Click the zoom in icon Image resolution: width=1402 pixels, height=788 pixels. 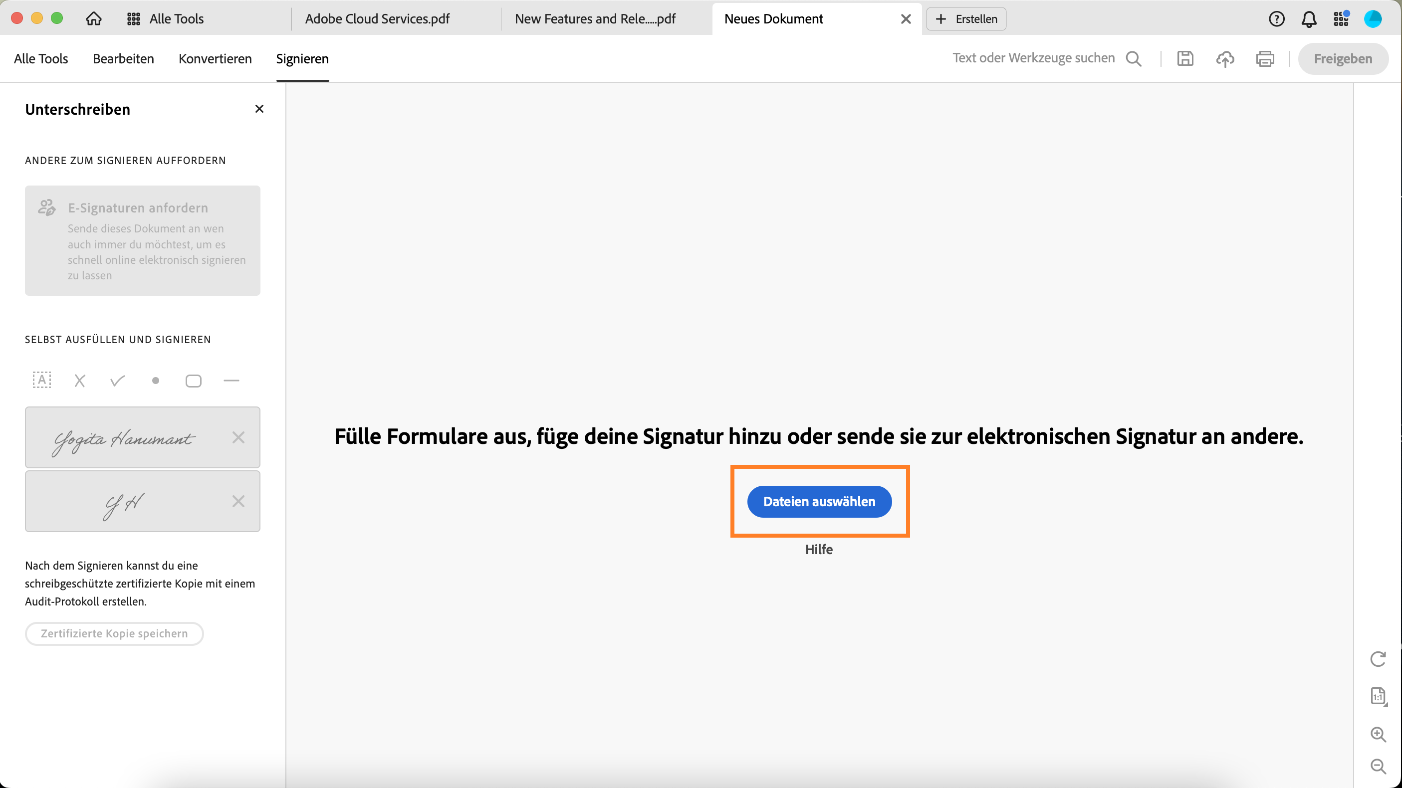click(1378, 734)
